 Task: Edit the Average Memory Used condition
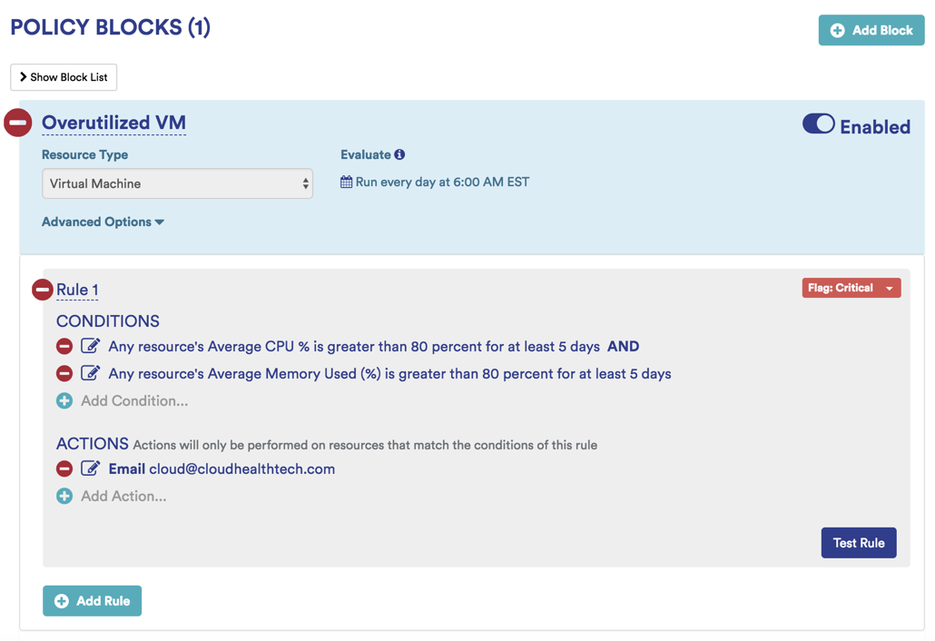coord(90,373)
